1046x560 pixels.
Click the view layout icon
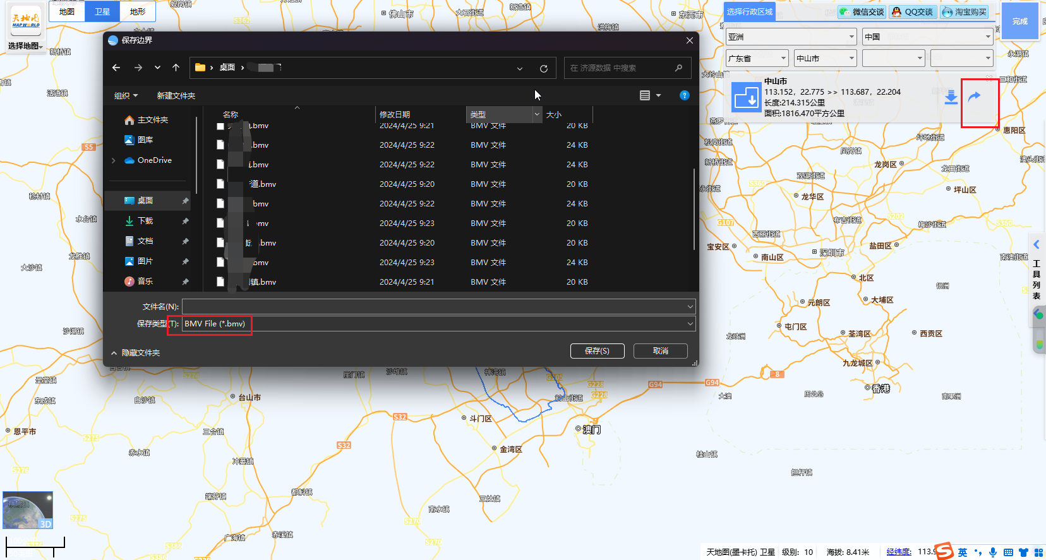(645, 95)
